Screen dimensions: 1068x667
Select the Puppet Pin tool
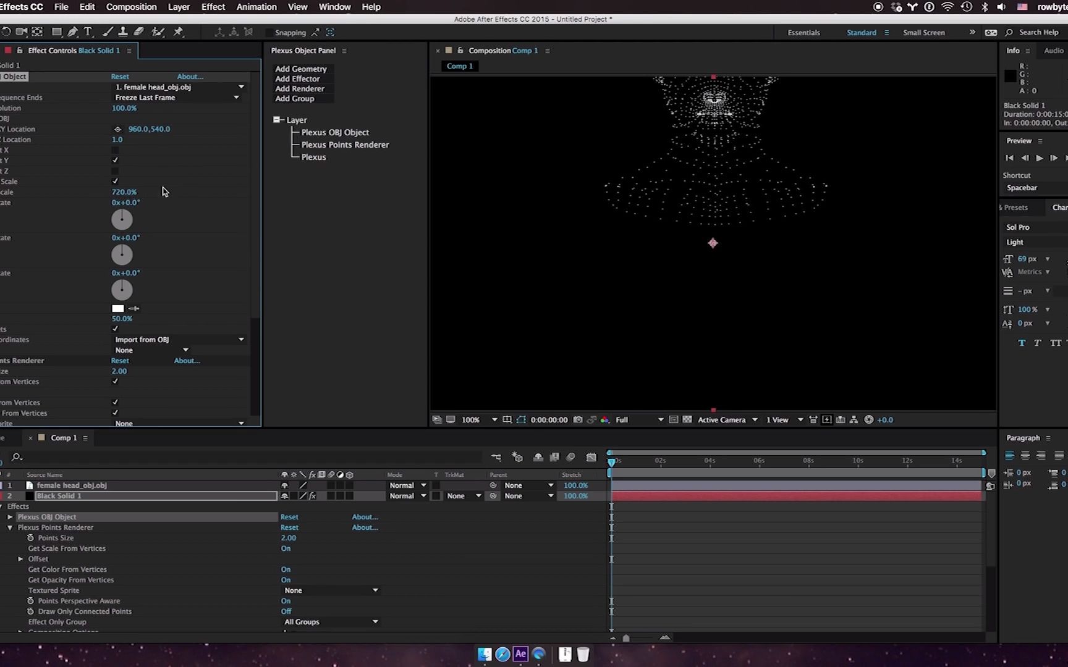point(179,32)
